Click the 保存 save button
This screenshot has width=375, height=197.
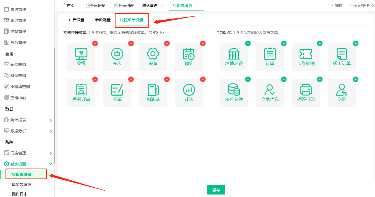(x=216, y=190)
